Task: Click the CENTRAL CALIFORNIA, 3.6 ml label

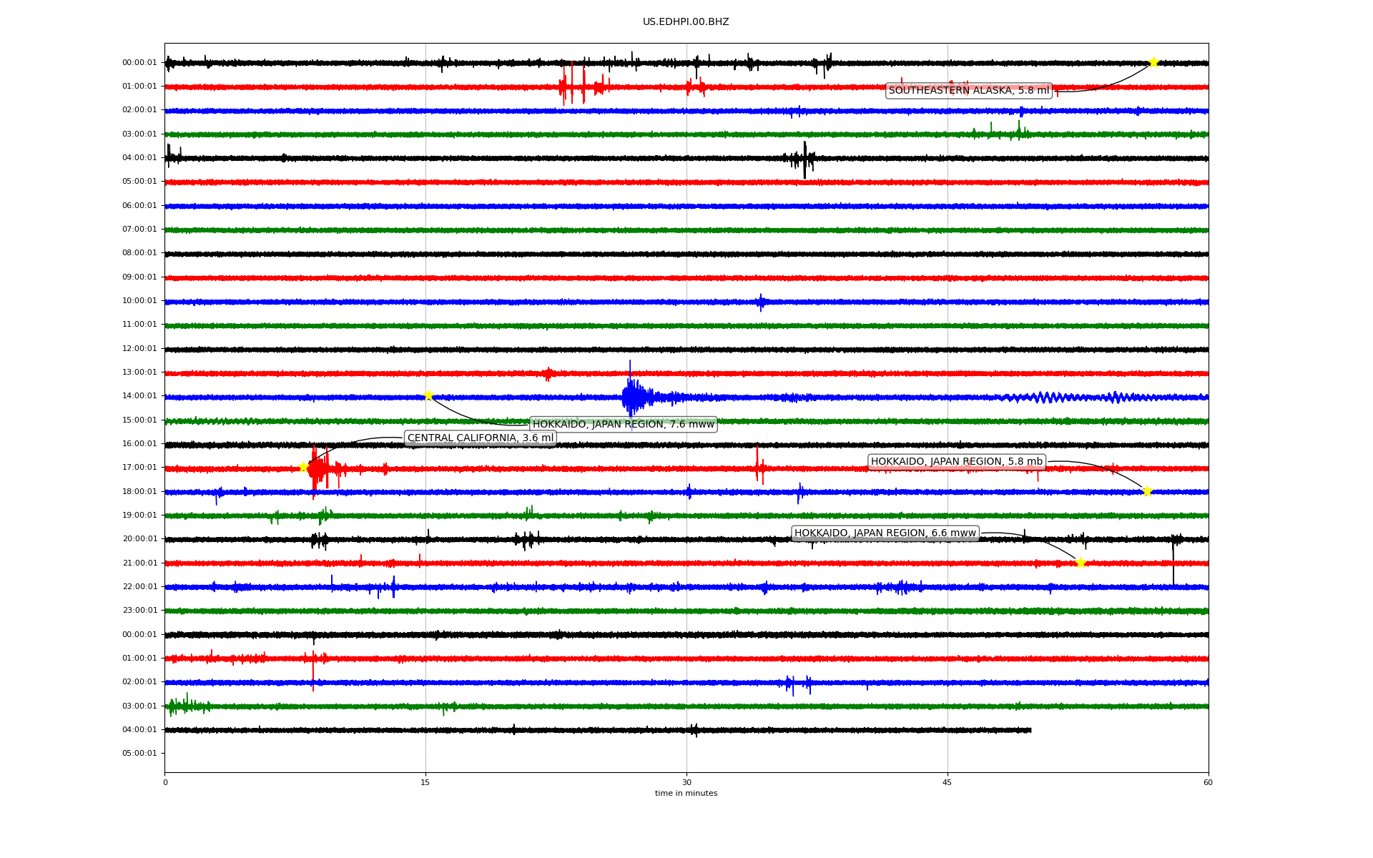Action: 480,438
